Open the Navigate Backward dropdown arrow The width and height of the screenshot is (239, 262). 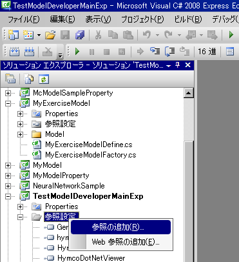coord(201,35)
